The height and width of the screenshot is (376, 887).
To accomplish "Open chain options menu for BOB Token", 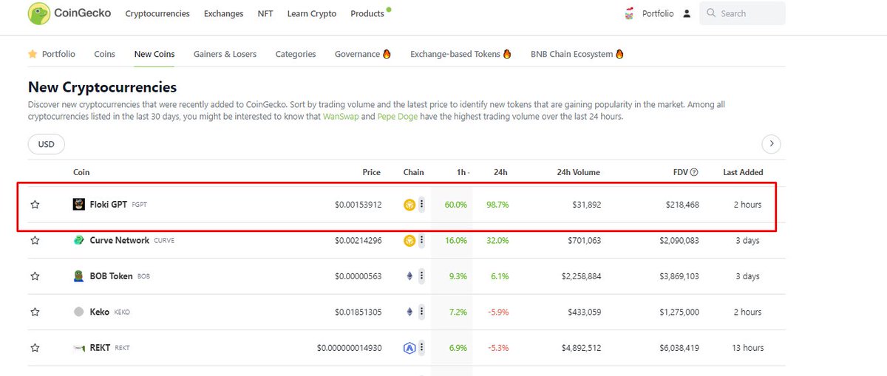I will 422,276.
